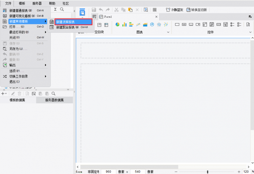Click the redo arrow in toolbar
The width and height of the screenshot is (254, 174).
pos(108,10)
